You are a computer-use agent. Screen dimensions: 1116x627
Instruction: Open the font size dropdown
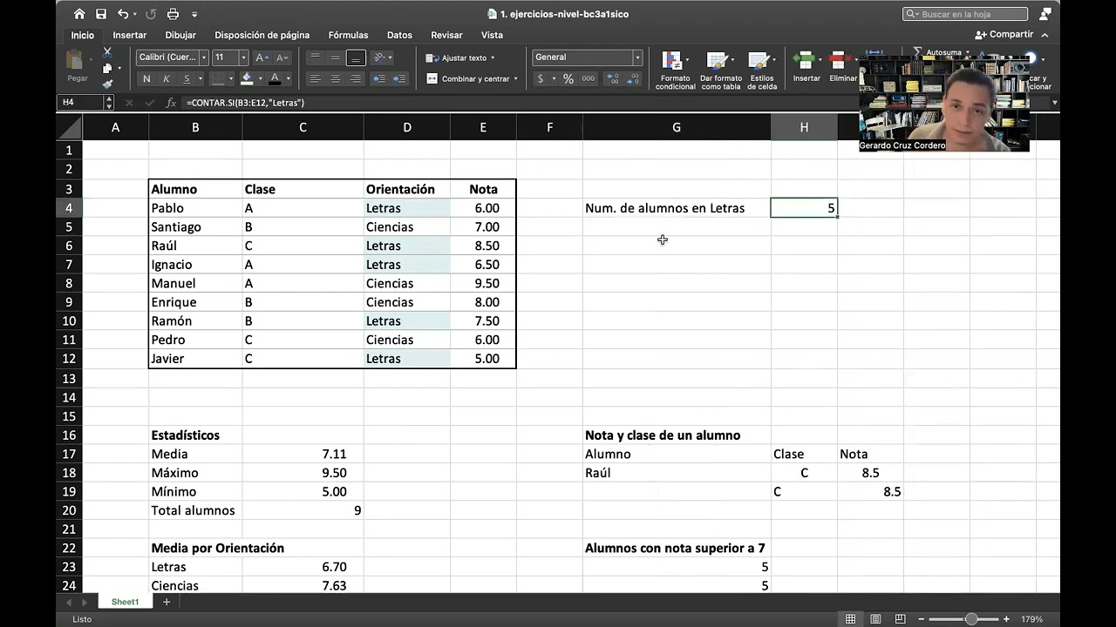(243, 57)
